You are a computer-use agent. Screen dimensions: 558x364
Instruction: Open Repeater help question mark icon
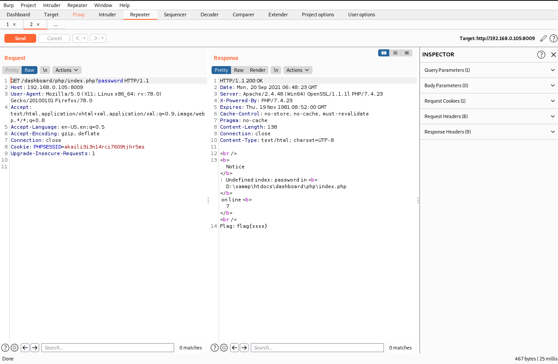pos(553,38)
